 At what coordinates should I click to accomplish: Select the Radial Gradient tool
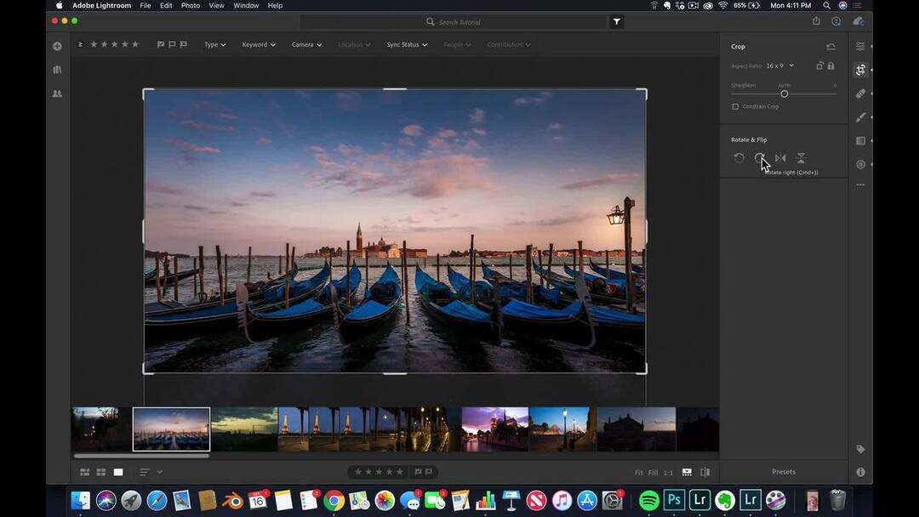coord(860,164)
